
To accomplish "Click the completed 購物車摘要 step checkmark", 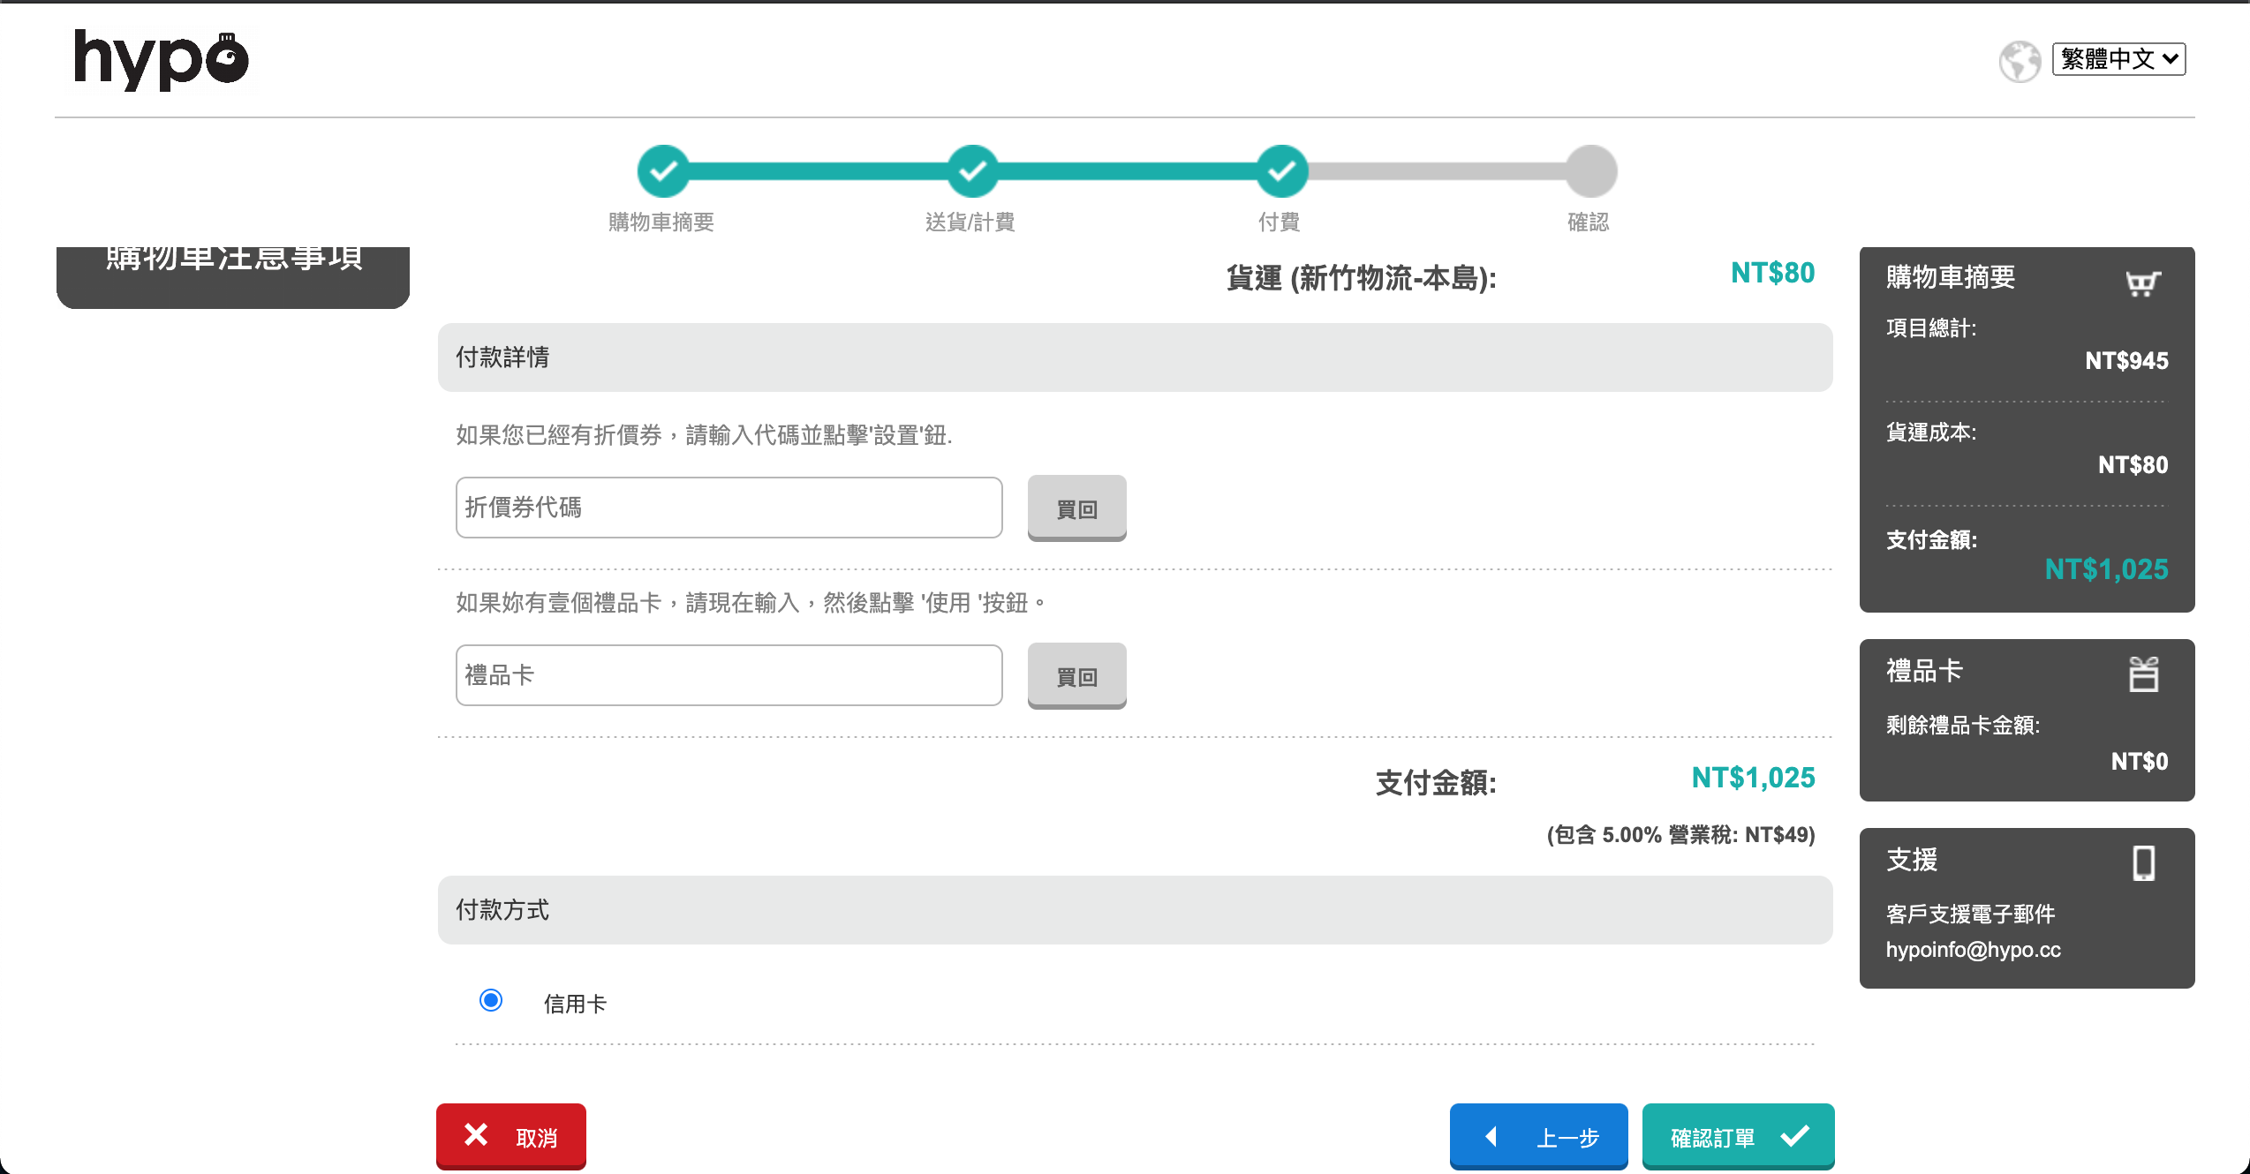I will pyautogui.click(x=663, y=171).
